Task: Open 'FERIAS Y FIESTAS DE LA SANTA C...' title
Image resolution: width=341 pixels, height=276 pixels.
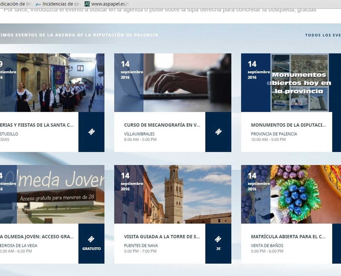Action: pyautogui.click(x=37, y=125)
